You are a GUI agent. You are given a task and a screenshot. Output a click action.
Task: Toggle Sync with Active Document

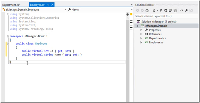[x=161, y=10]
